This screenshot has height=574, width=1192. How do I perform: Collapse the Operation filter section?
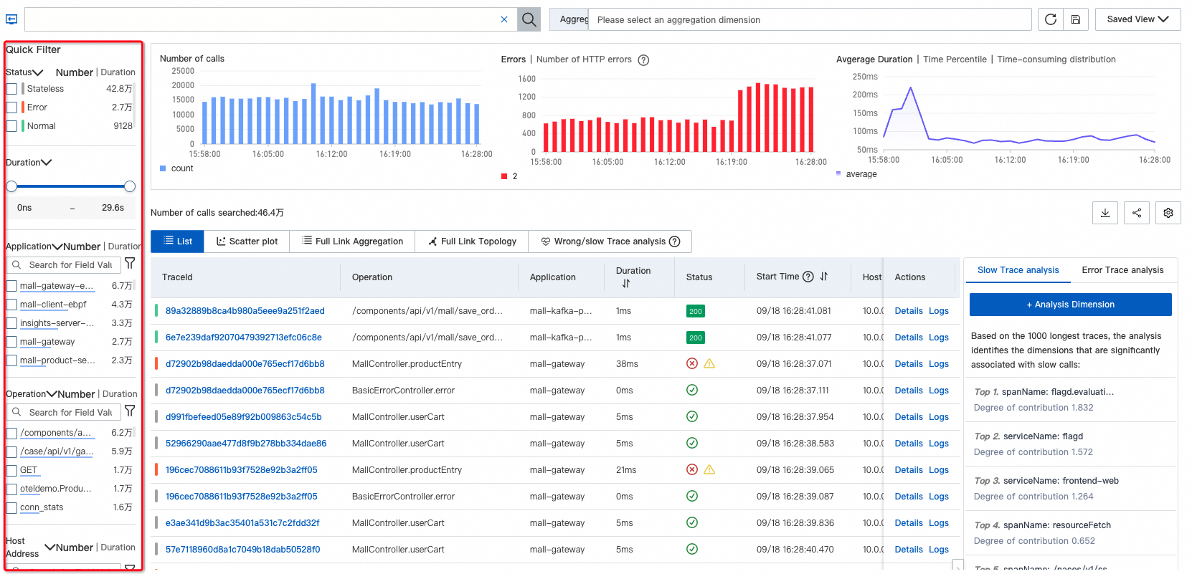point(52,394)
